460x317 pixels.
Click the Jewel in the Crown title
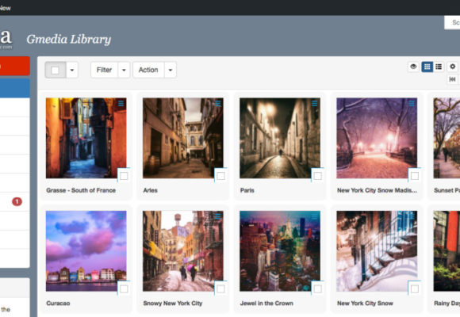point(266,304)
